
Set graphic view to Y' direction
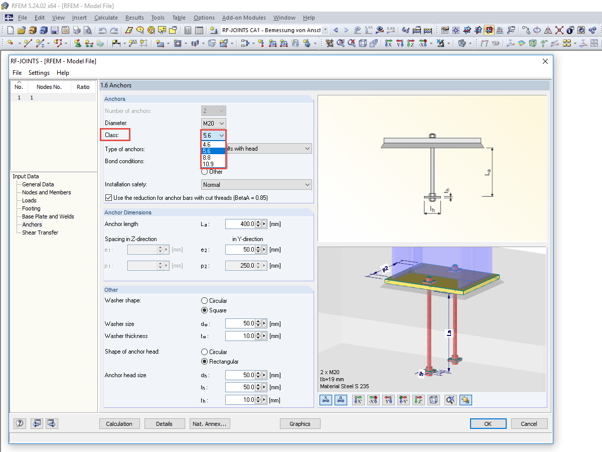388,400
